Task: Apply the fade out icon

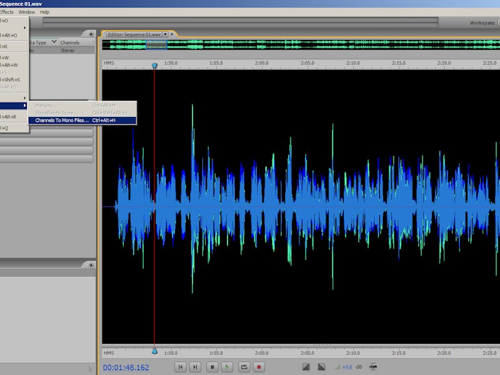Action: coord(321,367)
